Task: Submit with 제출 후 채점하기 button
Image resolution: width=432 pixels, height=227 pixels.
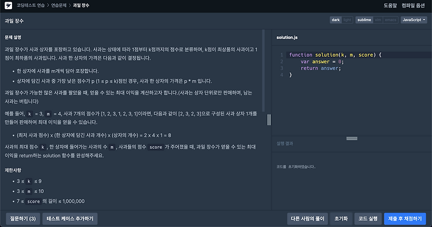Action: tap(405, 219)
